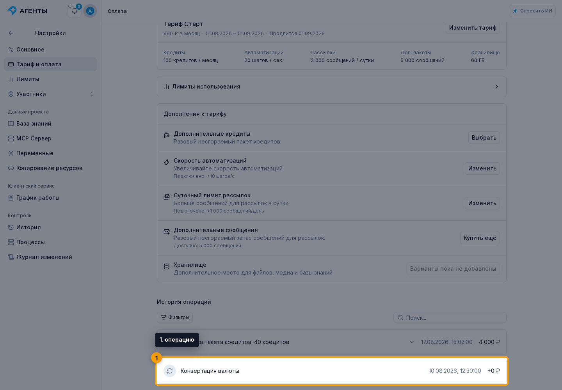Expand the Лимиты использования row chevron

click(497, 87)
